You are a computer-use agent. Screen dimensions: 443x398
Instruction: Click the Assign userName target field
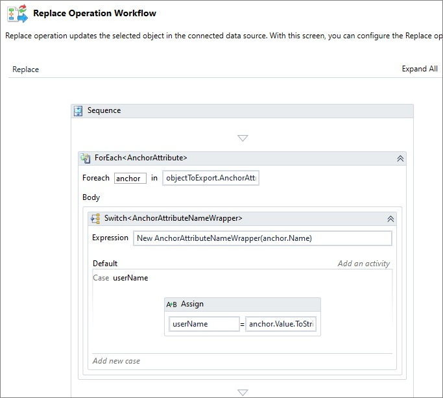click(x=204, y=324)
